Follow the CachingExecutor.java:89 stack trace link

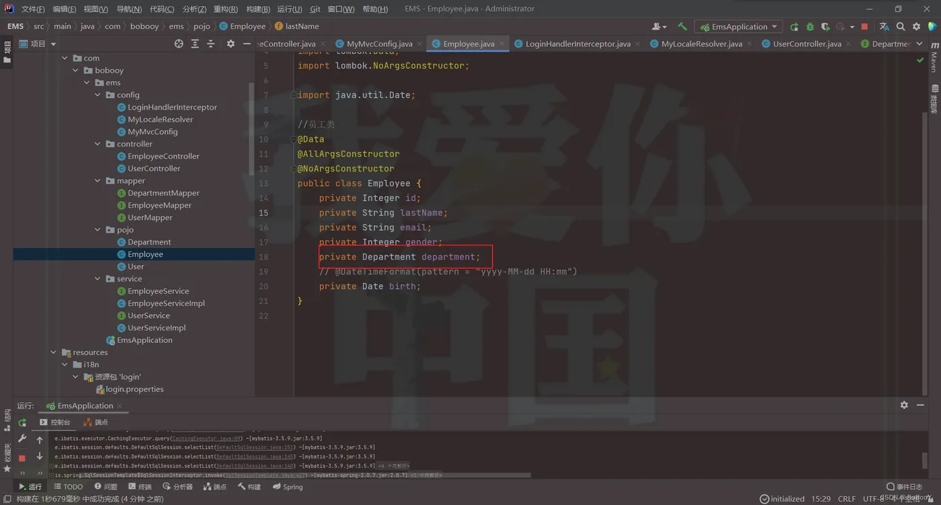pyautogui.click(x=206, y=438)
